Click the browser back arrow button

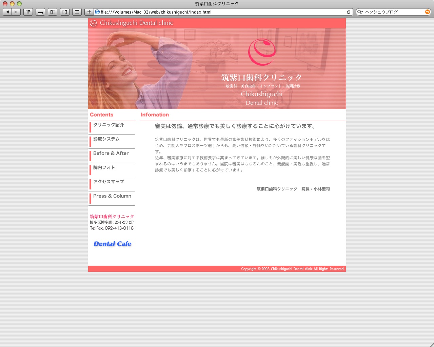[x=7, y=12]
